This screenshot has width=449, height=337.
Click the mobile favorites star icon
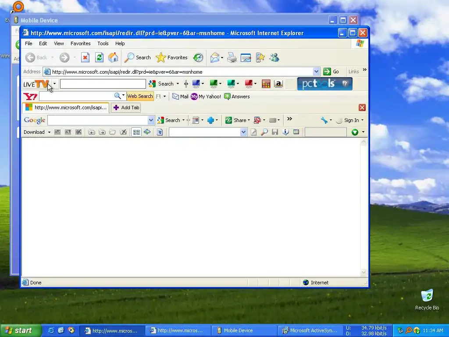(260, 57)
